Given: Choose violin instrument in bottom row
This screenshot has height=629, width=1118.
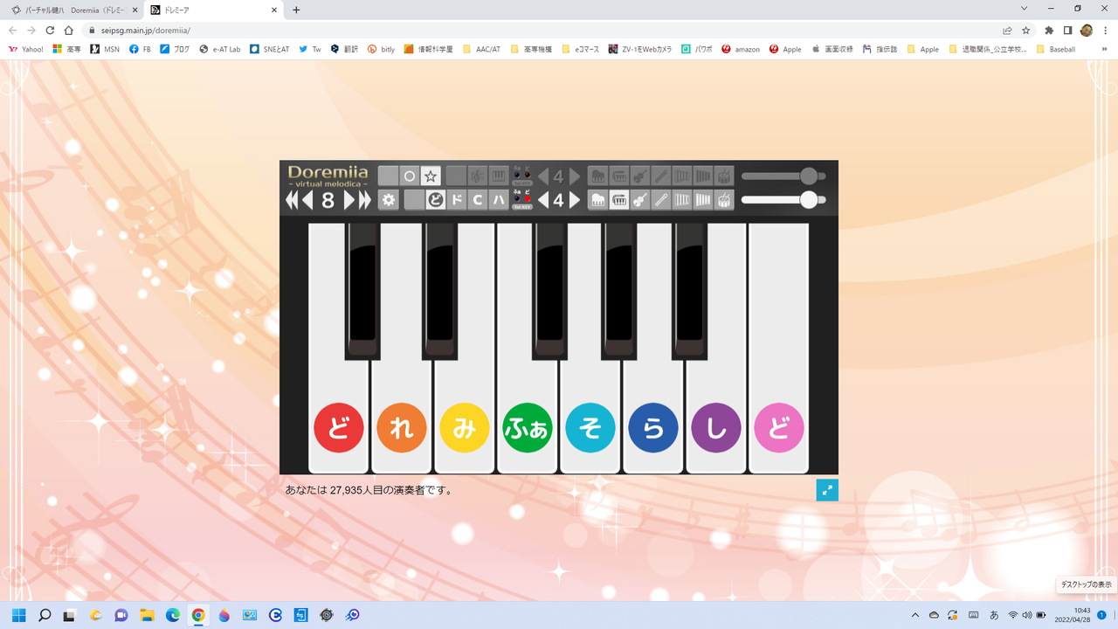Looking at the screenshot, I should point(640,200).
